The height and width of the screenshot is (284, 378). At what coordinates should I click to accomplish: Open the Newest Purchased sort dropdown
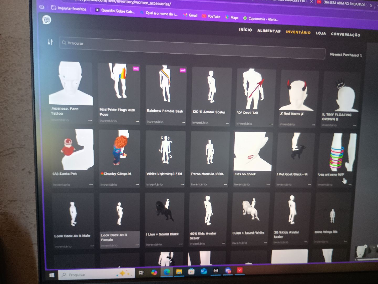(346, 55)
